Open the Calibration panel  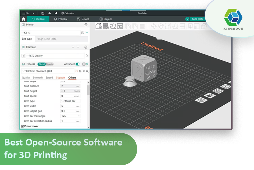68,13
